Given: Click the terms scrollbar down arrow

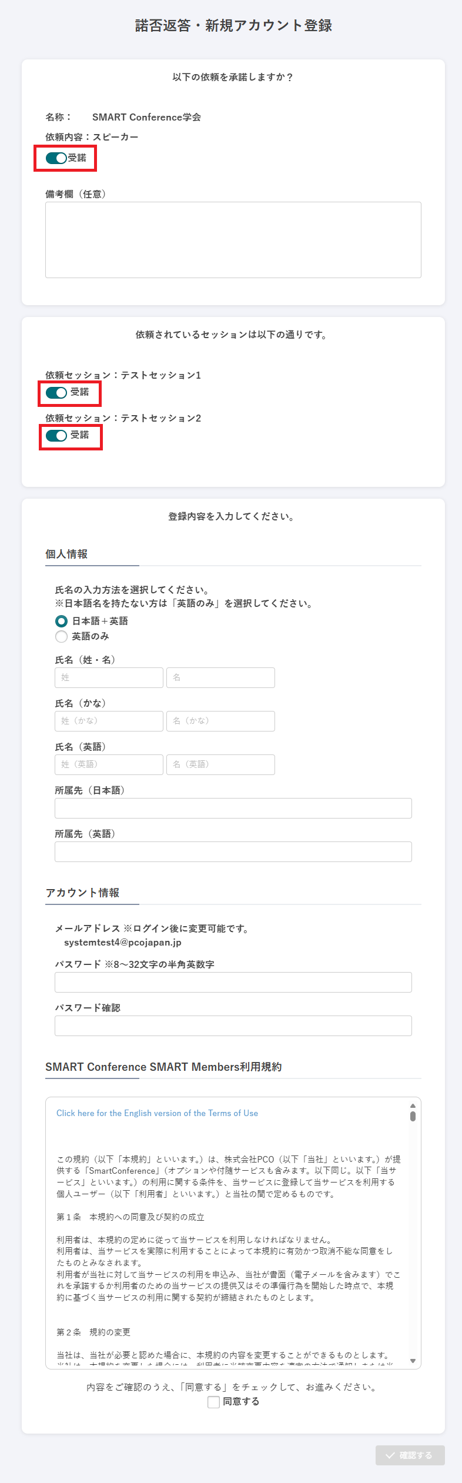Looking at the screenshot, I should 413,1361.
